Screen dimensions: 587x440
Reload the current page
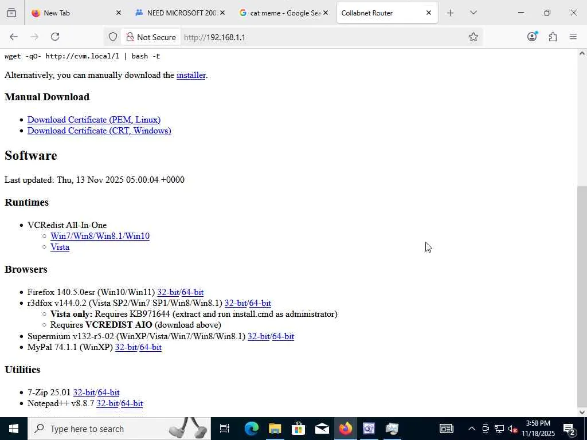pyautogui.click(x=55, y=37)
